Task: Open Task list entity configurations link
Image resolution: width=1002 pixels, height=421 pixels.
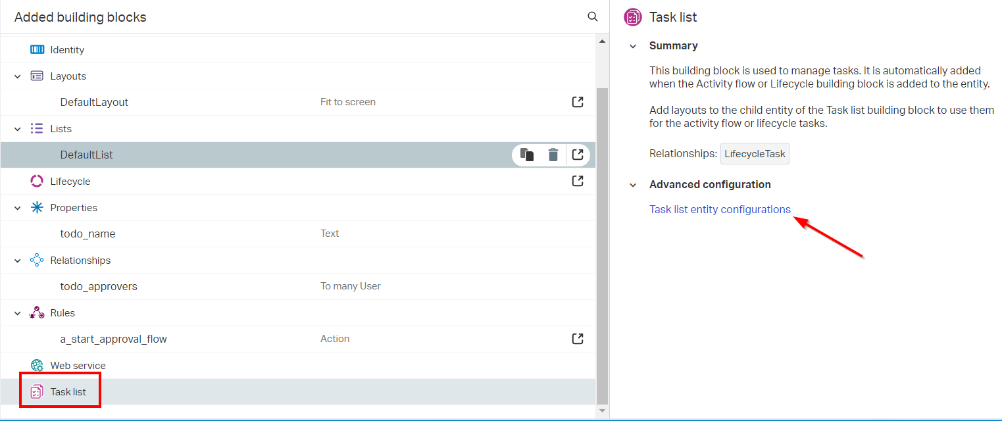Action: tap(720, 209)
